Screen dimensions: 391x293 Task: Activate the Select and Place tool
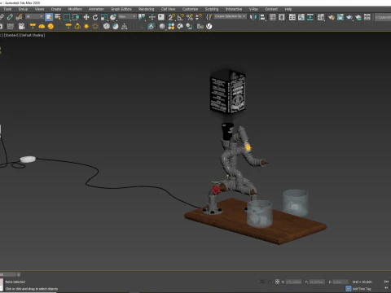tap(113, 17)
